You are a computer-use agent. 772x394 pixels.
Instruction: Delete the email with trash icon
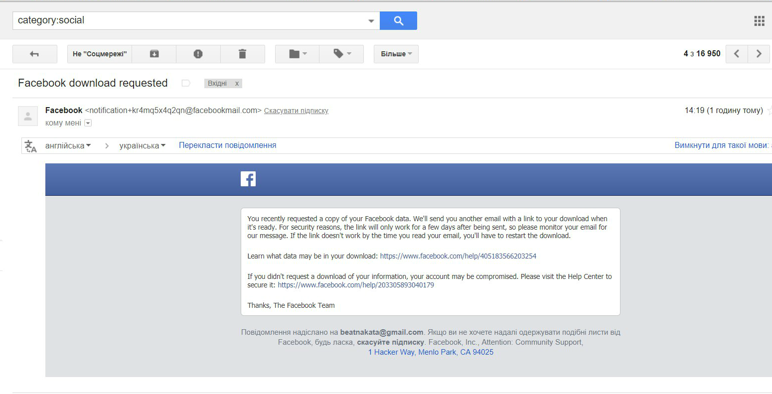(x=242, y=54)
